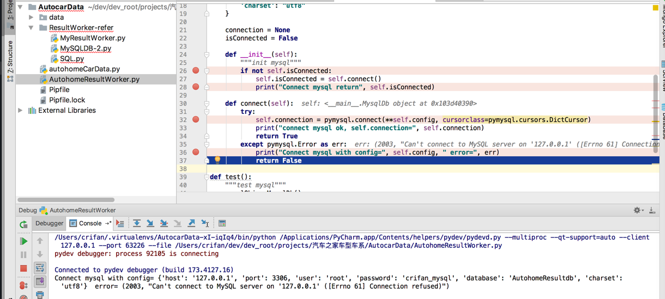The image size is (665, 299).
Task: Click Show Execution Point icon
Action: coord(120,223)
